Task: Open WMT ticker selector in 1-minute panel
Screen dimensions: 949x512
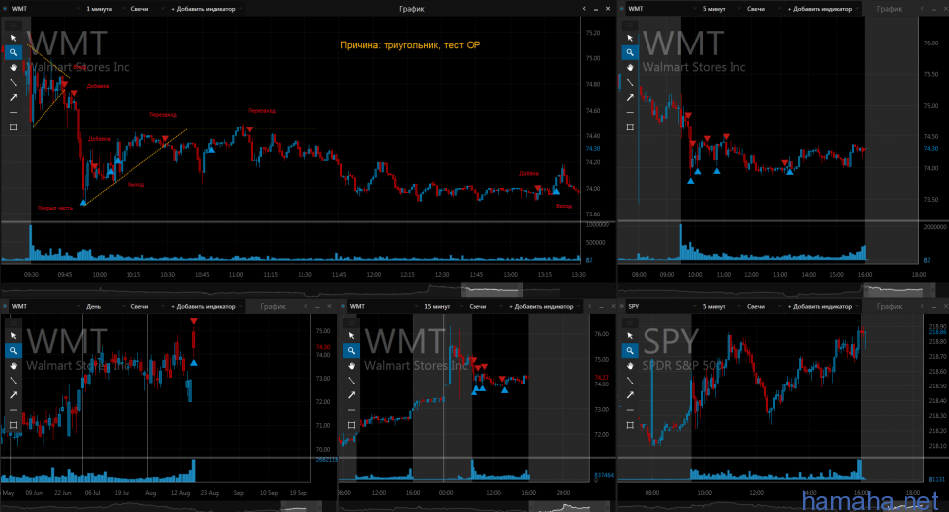Action: [43, 9]
